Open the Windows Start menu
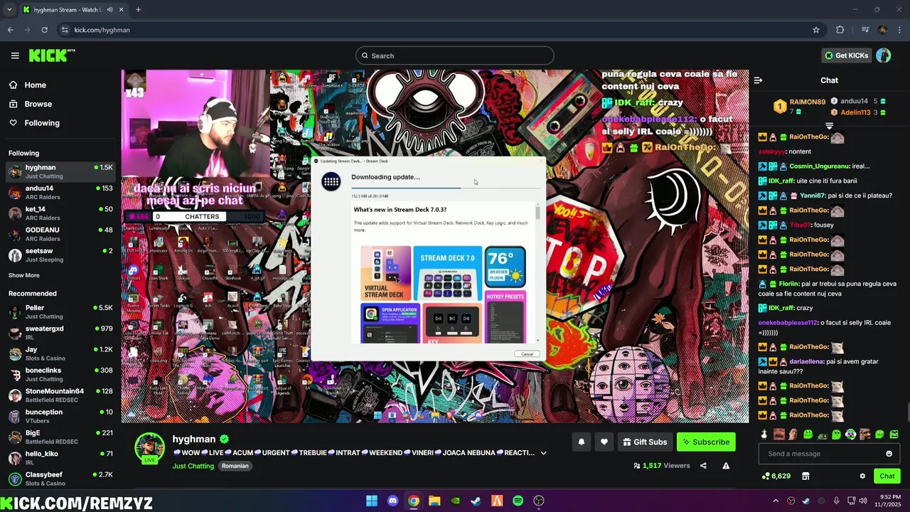This screenshot has height=512, width=910. [x=372, y=501]
